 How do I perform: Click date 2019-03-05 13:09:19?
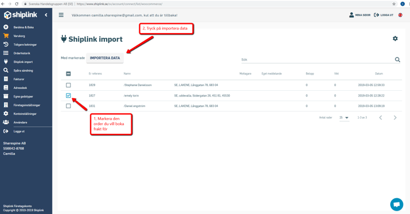click(x=372, y=106)
